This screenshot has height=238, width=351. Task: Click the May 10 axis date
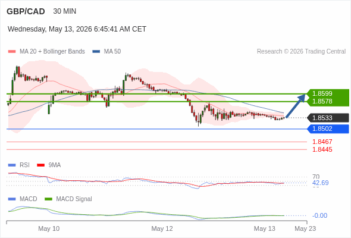coord(49,229)
